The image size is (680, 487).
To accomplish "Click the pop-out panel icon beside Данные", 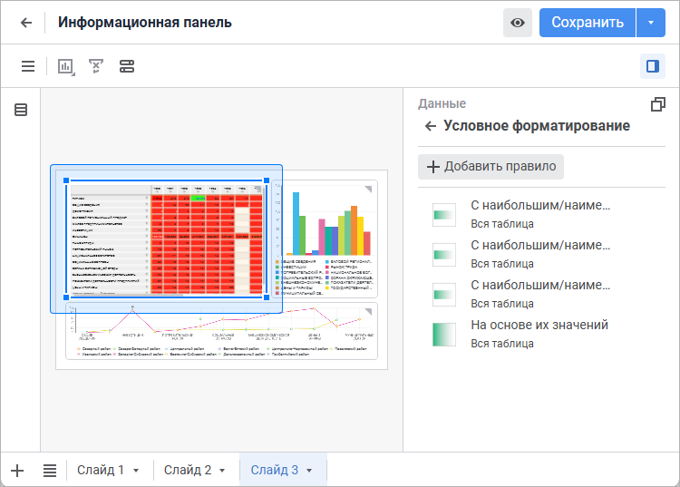I will tap(658, 104).
